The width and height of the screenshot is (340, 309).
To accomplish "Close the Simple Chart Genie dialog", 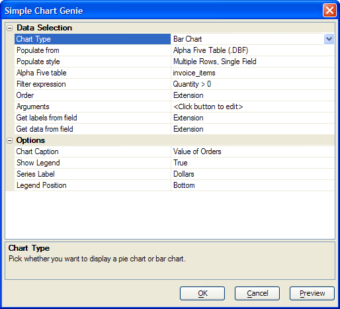I will (x=329, y=10).
